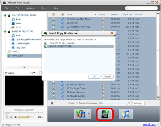Open the 4:3 aspect ratio dropdown
This screenshot has height=127, width=161.
[x=33, y=73]
